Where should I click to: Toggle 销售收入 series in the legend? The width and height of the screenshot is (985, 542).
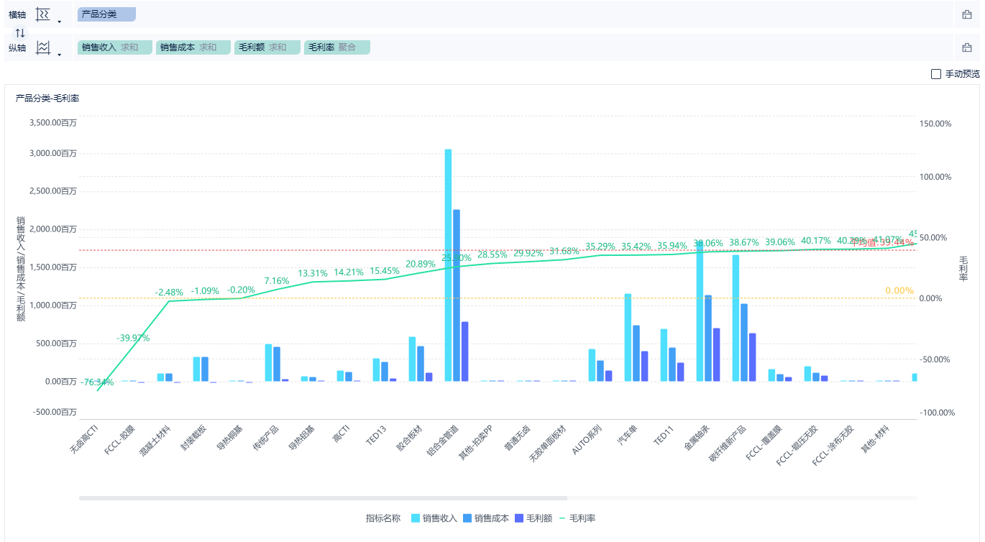[x=434, y=518]
